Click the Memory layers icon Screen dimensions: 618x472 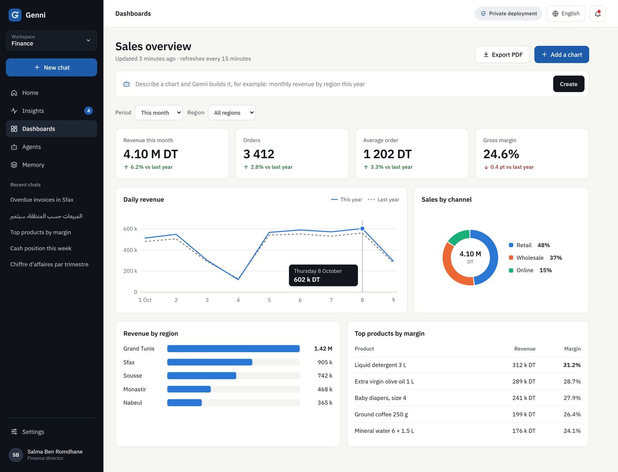click(x=14, y=165)
